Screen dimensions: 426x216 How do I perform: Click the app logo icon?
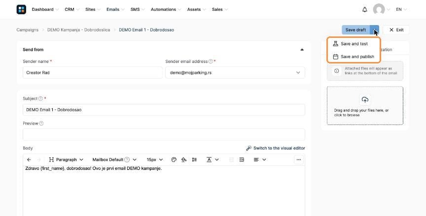point(21,9)
